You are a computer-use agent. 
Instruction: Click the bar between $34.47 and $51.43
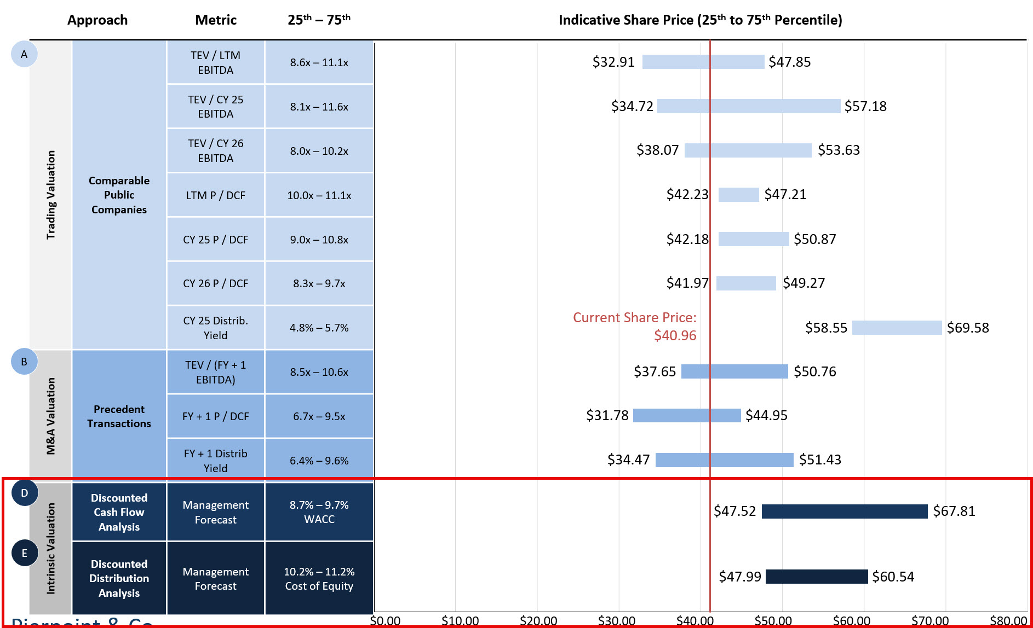(725, 460)
